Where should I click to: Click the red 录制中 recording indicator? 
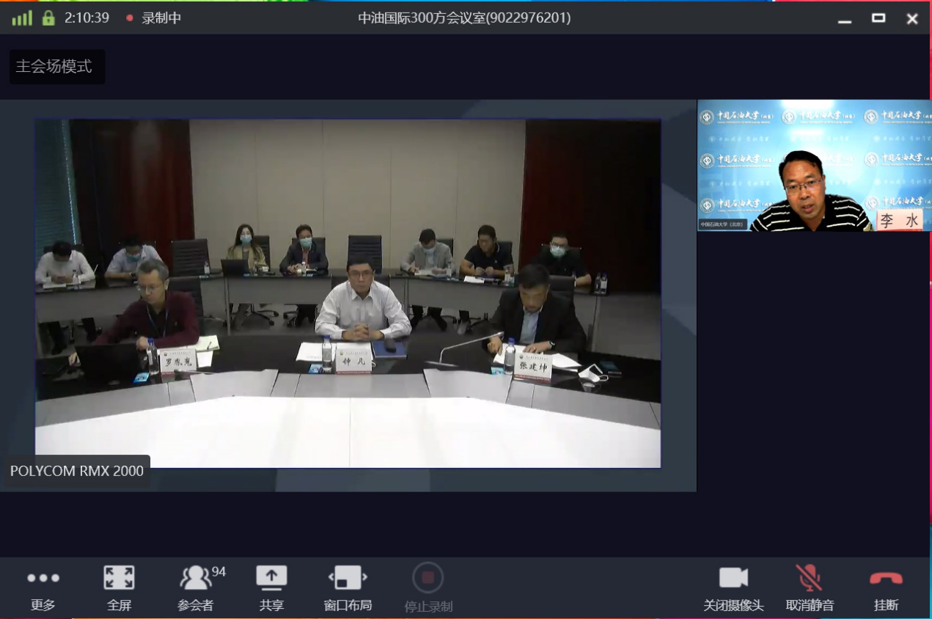pyautogui.click(x=130, y=18)
